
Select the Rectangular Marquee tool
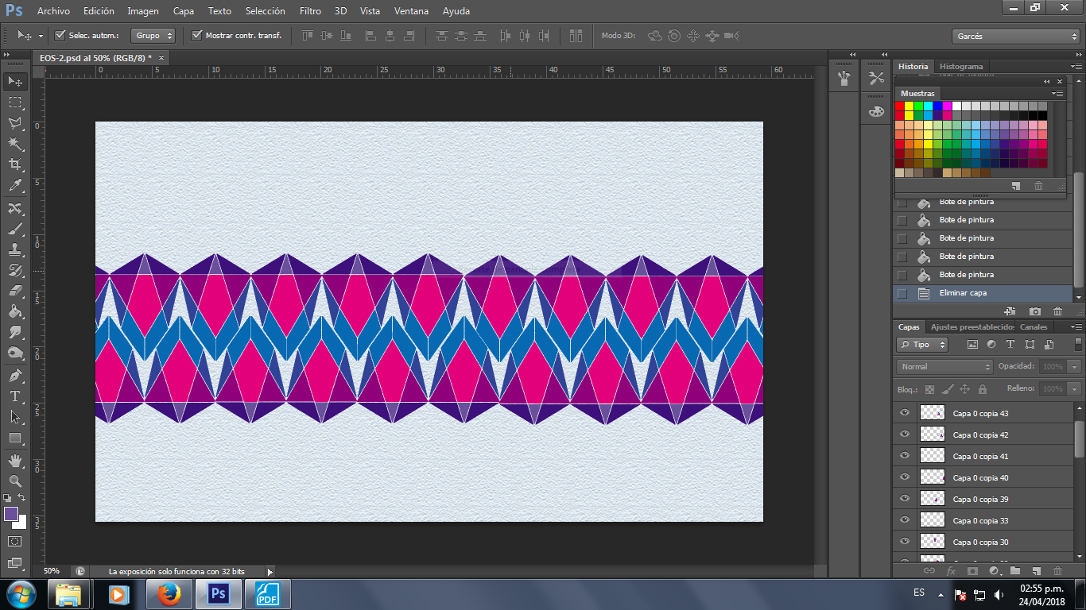tap(15, 102)
